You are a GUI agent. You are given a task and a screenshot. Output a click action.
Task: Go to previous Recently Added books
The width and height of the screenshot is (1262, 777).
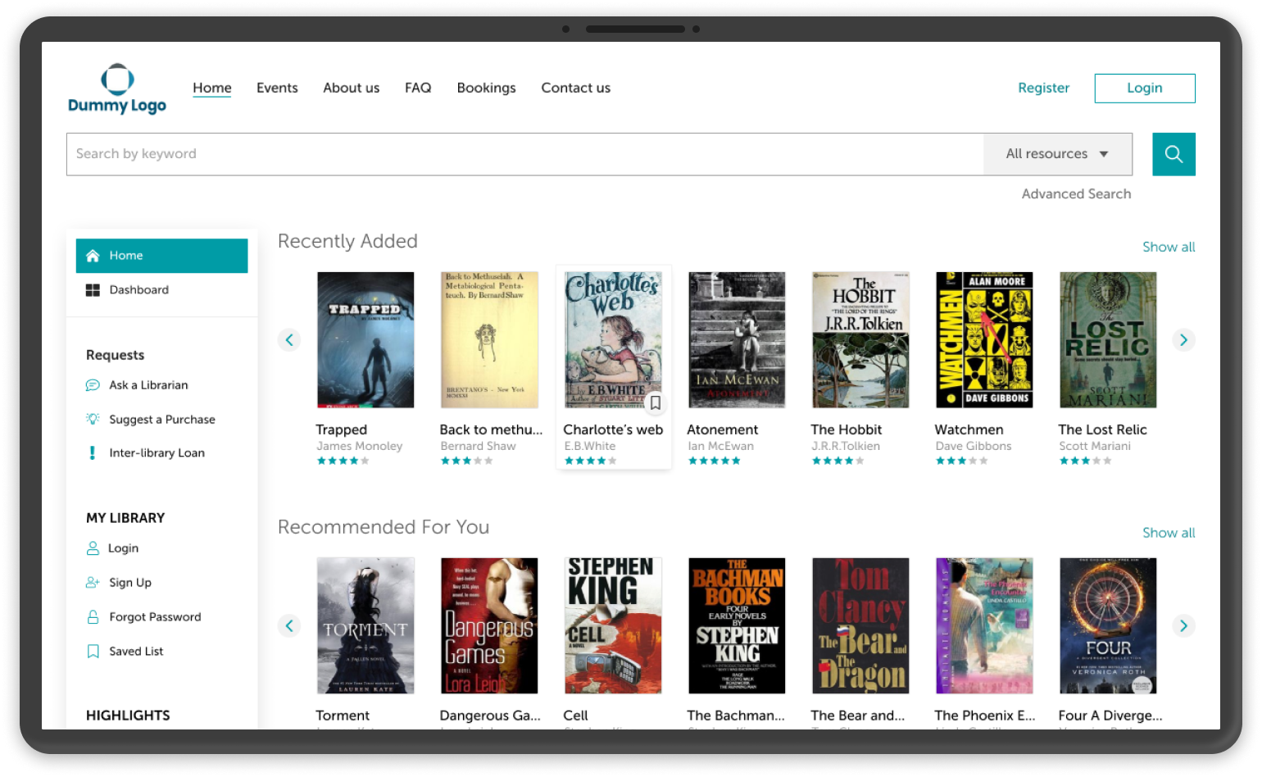click(x=289, y=340)
